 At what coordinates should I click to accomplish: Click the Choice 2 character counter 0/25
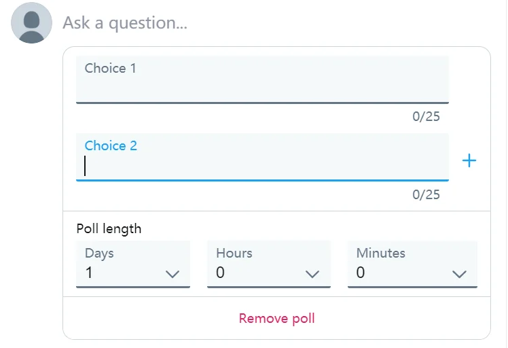tap(426, 195)
